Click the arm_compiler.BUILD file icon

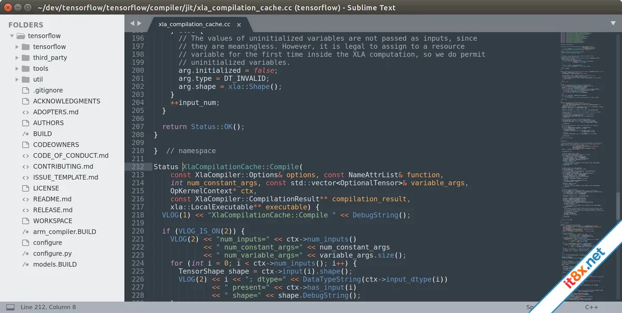point(25,232)
